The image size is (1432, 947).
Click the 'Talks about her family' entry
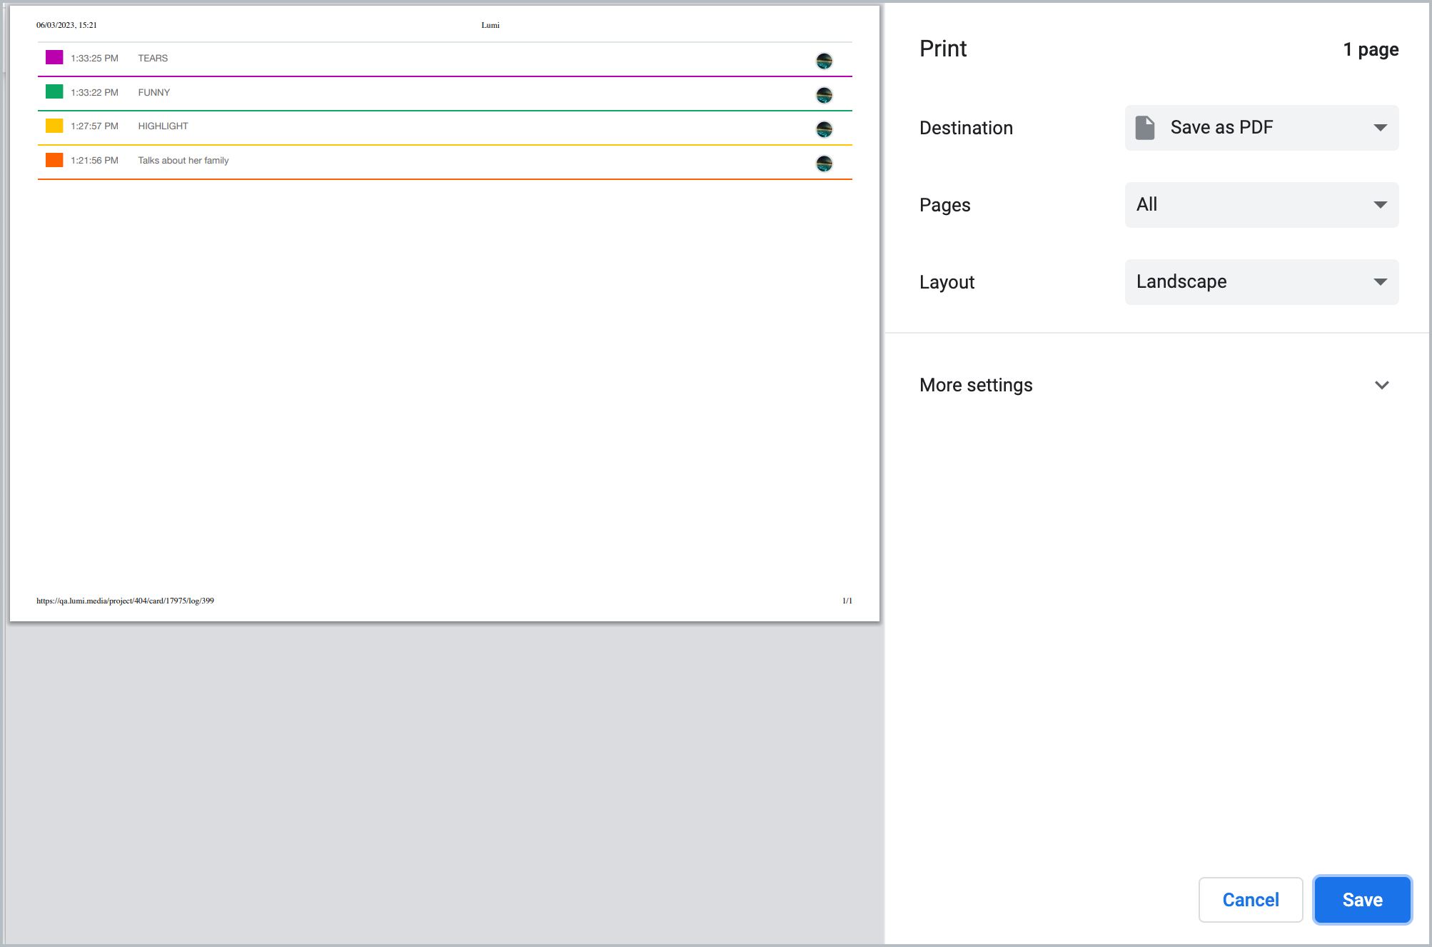click(x=183, y=161)
